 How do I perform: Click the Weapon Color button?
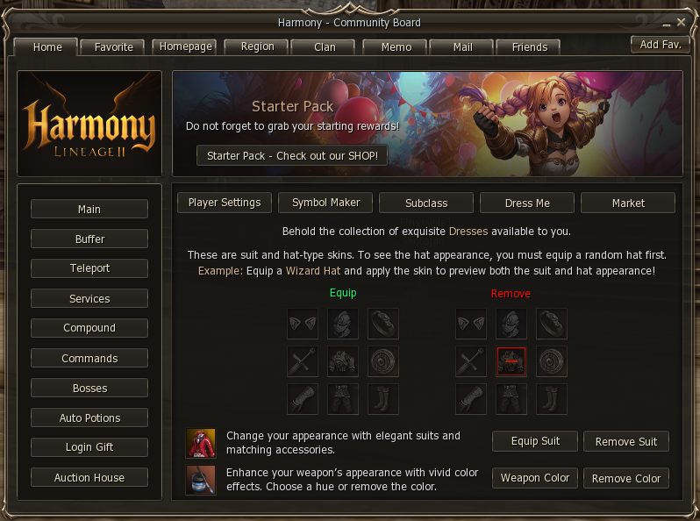(535, 478)
